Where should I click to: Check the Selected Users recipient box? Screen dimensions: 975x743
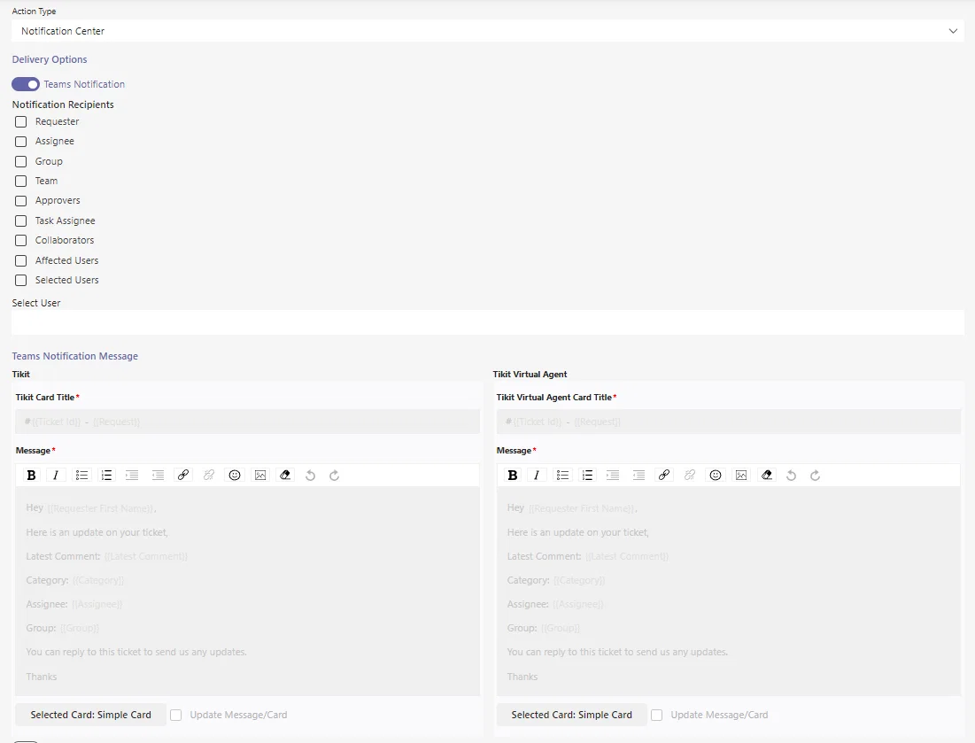pos(20,281)
